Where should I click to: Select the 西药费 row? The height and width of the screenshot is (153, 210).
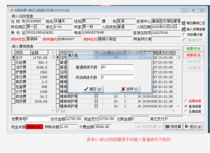30,101
